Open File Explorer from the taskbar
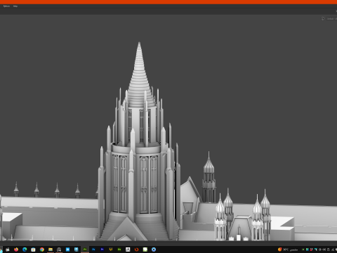 [51, 249]
